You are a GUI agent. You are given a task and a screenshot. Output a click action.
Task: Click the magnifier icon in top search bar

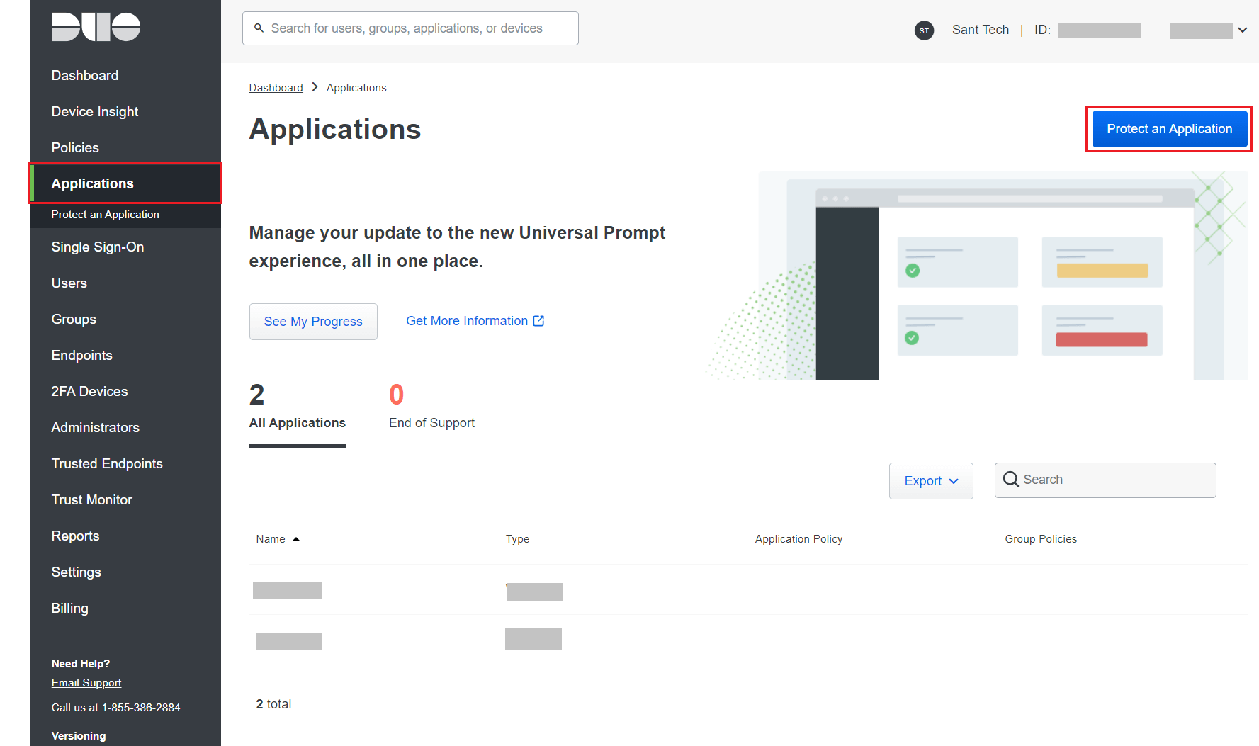[x=259, y=28]
